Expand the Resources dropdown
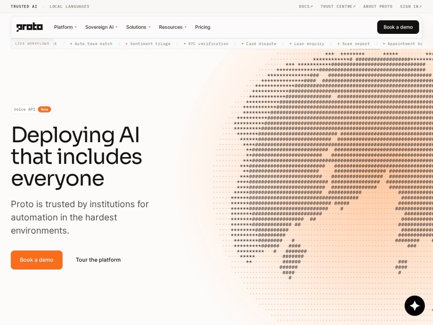Viewport: 433px width, 325px height. coord(173,27)
